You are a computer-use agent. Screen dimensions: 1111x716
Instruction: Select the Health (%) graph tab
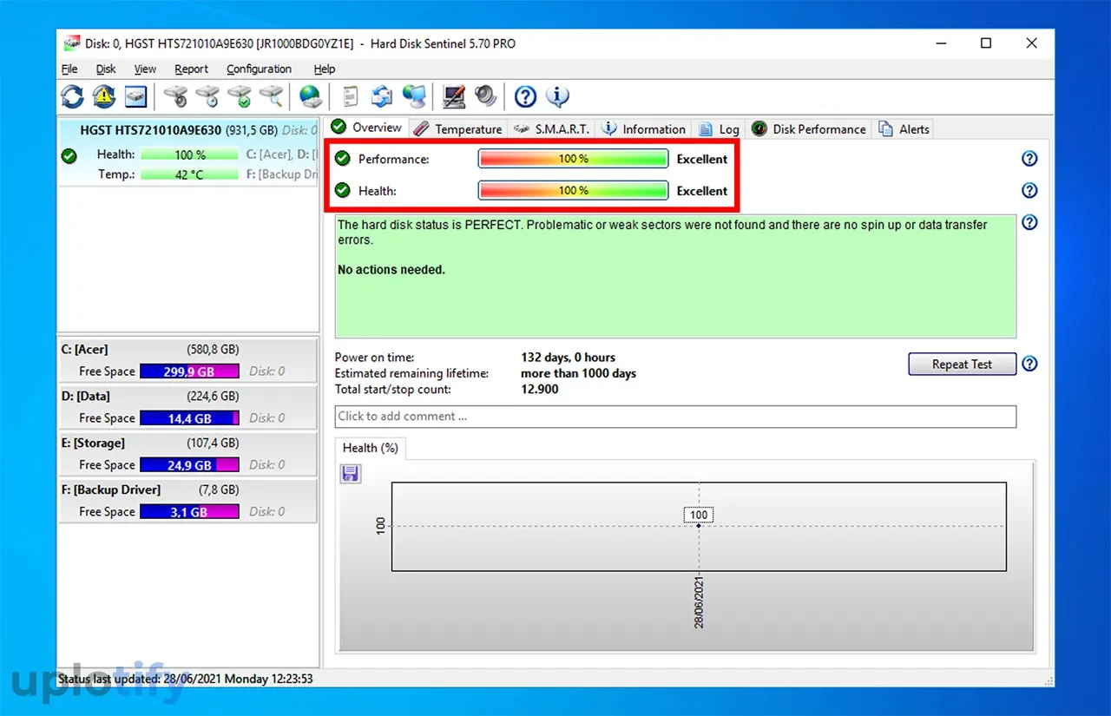(371, 448)
